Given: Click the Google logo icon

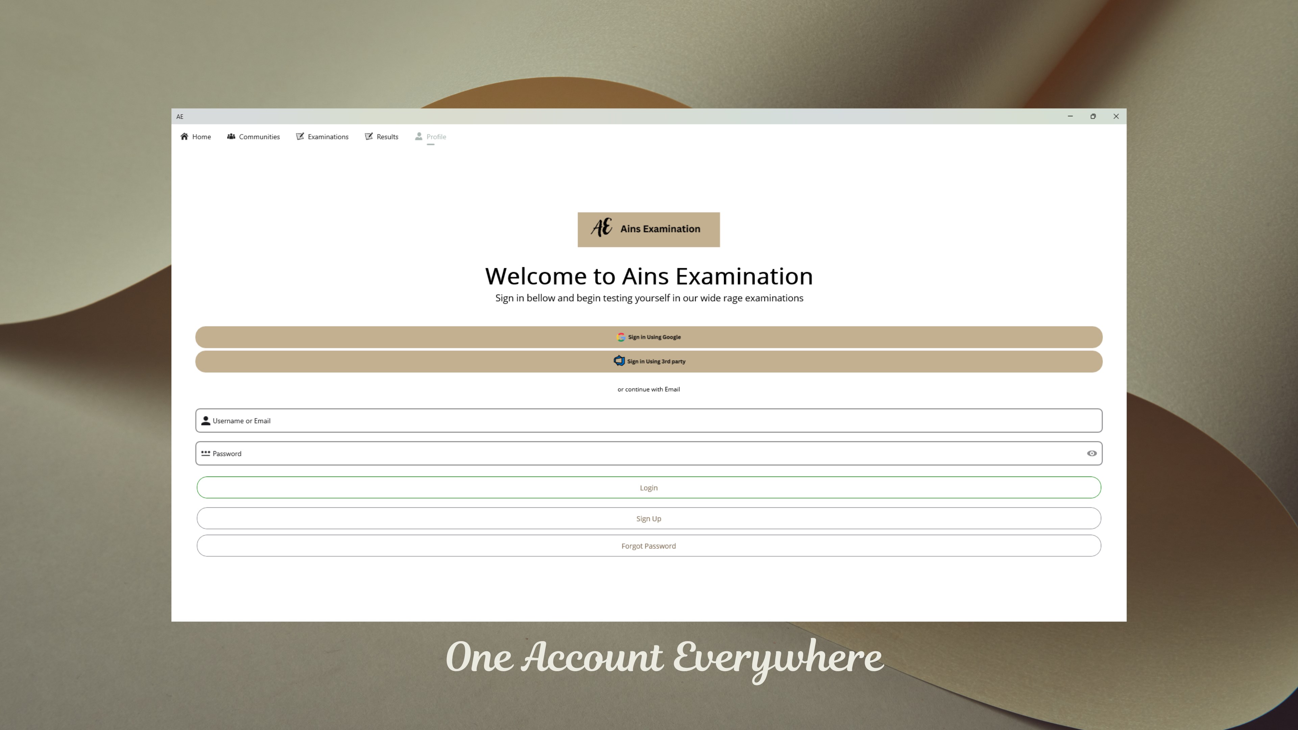Looking at the screenshot, I should [621, 337].
